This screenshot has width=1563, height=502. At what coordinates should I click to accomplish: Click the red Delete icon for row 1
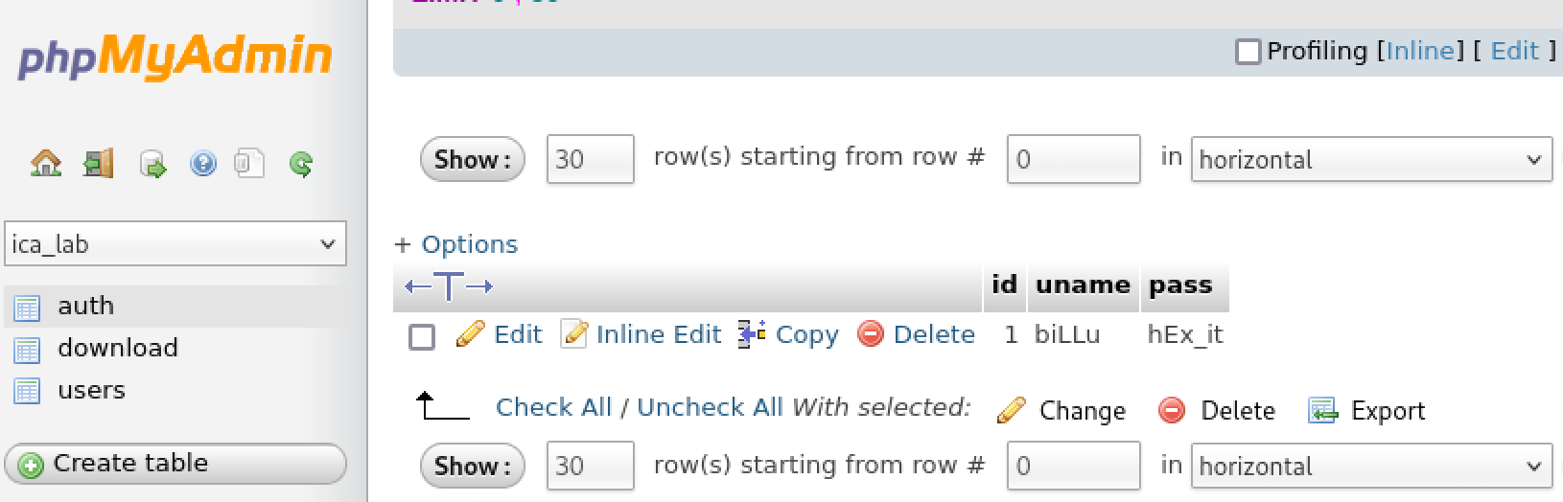click(870, 334)
